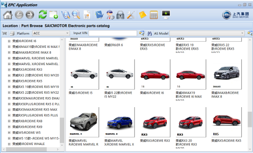Image resolution: width=253 pixels, height=153 pixels.
Task: Click the printer icon
Action: 12,33
